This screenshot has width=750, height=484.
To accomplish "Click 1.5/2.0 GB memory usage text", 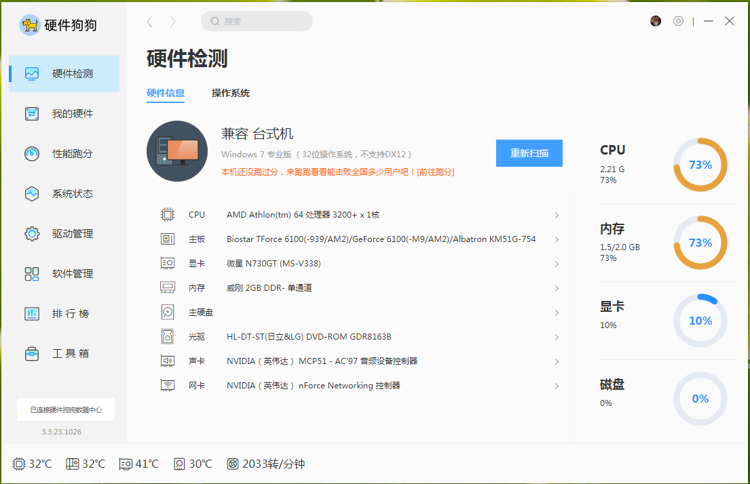I will 620,247.
